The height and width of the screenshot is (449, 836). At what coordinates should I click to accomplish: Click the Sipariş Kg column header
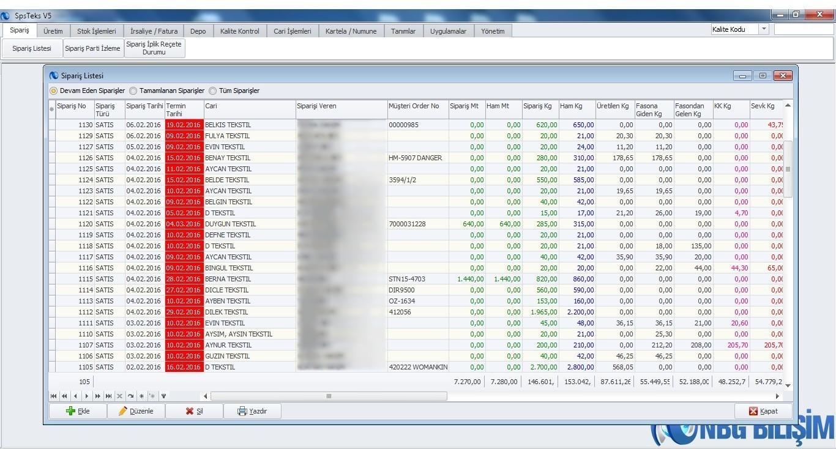click(540, 109)
